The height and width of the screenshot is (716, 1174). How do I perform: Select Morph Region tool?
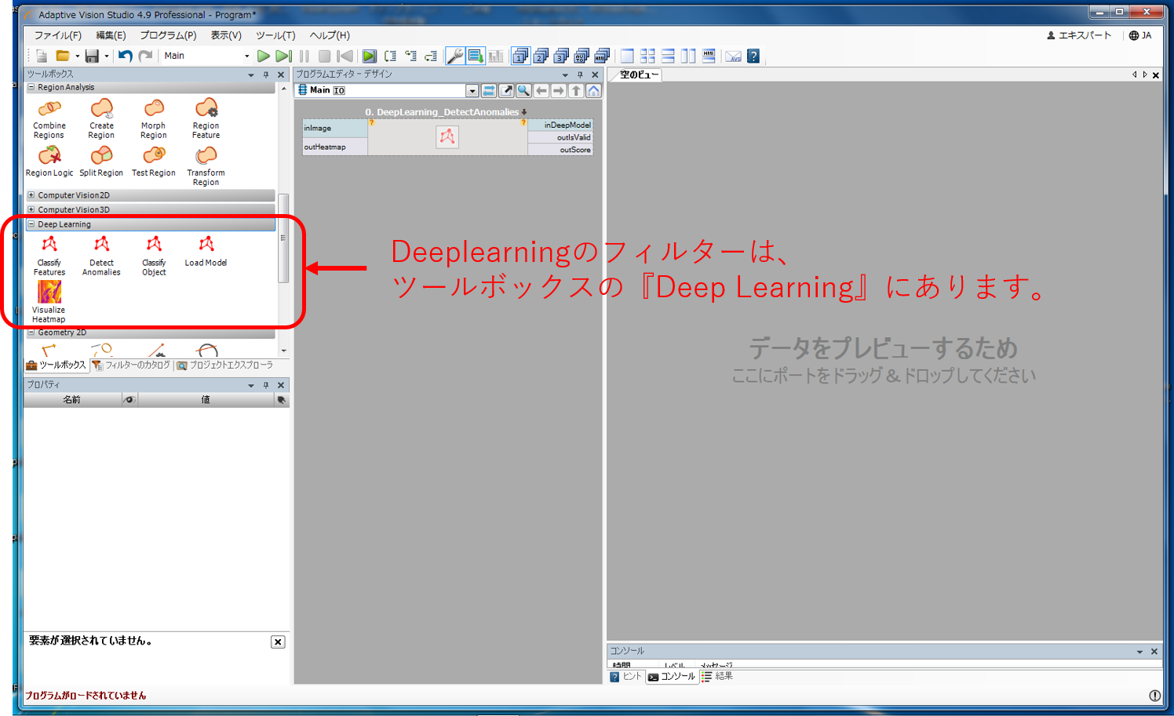click(x=154, y=119)
